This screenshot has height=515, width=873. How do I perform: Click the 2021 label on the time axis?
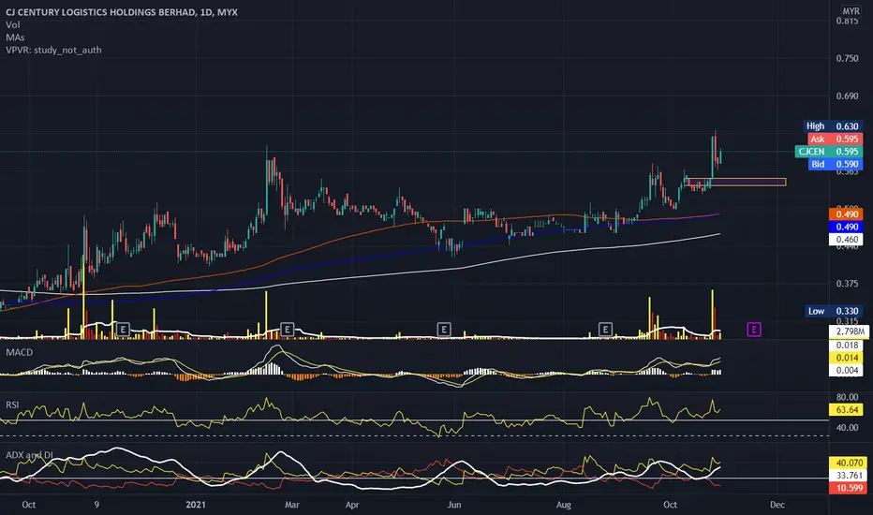click(196, 505)
